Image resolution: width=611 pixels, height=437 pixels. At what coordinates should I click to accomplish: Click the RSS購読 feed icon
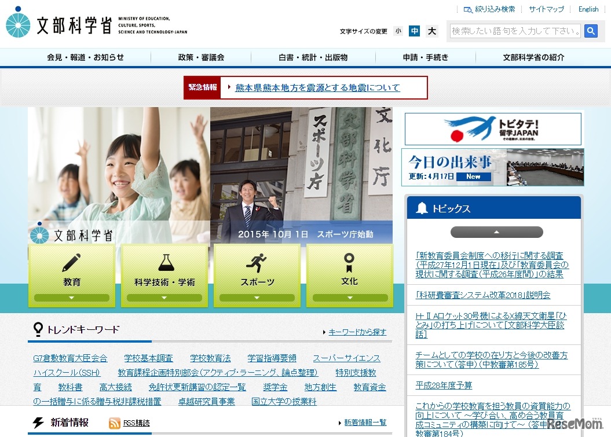[115, 423]
